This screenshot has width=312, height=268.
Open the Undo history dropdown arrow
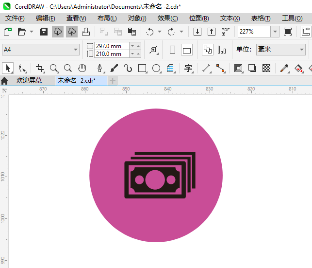coord(160,32)
